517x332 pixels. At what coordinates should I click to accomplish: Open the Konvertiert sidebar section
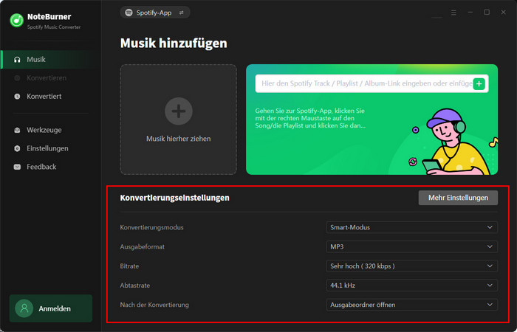click(x=50, y=97)
